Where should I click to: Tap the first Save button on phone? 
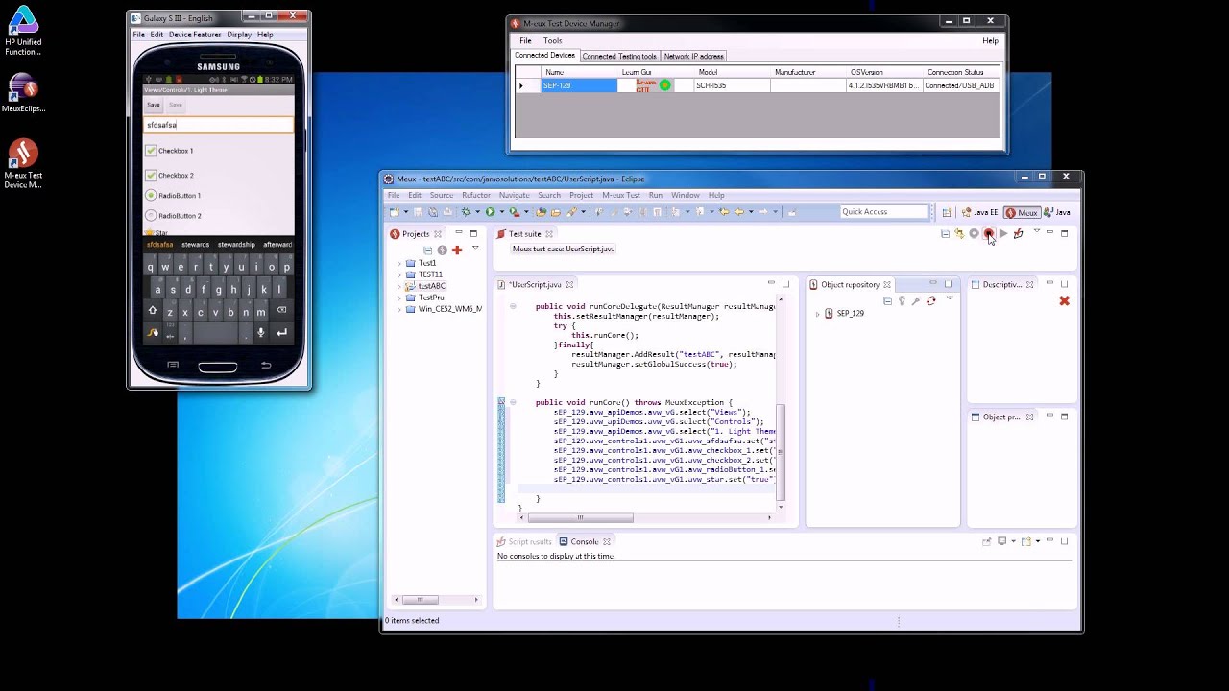tap(154, 105)
